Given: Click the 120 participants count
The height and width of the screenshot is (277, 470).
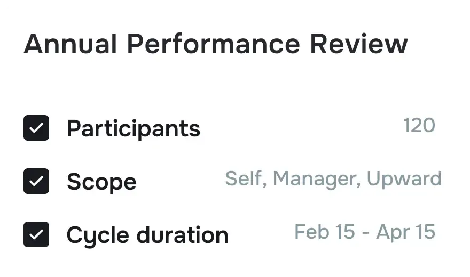Looking at the screenshot, I should 419,126.
